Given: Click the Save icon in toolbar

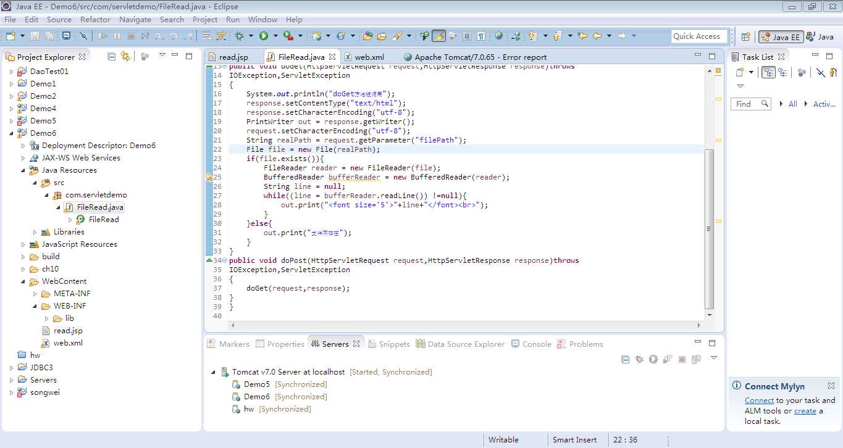Looking at the screenshot, I should tap(34, 36).
